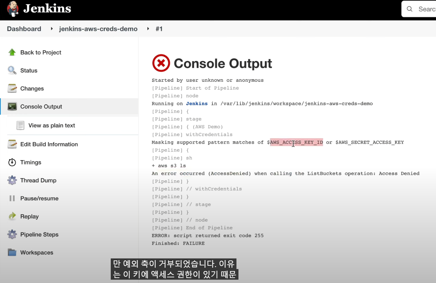Click the gear Thread Dump icon
The width and height of the screenshot is (436, 283).
(x=12, y=180)
